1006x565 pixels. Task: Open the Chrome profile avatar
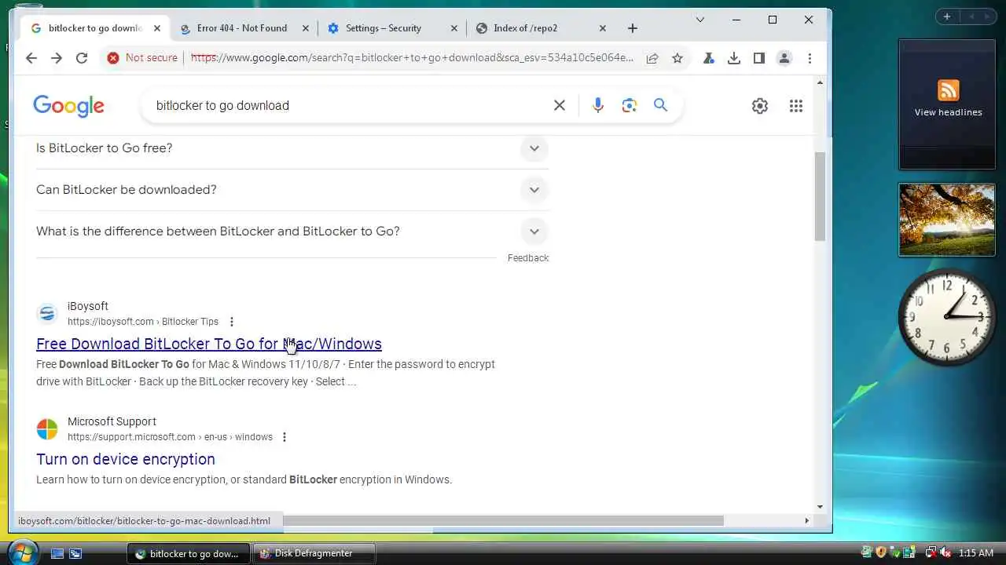pos(784,58)
